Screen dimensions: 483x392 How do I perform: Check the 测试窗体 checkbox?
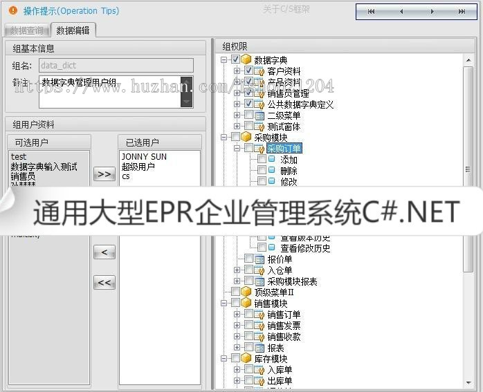coord(248,126)
